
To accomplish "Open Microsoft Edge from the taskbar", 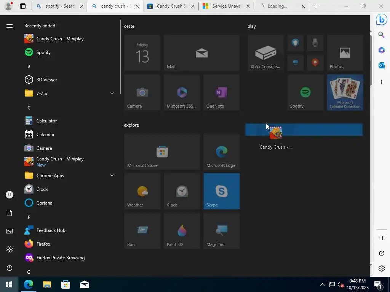I will tap(28, 284).
